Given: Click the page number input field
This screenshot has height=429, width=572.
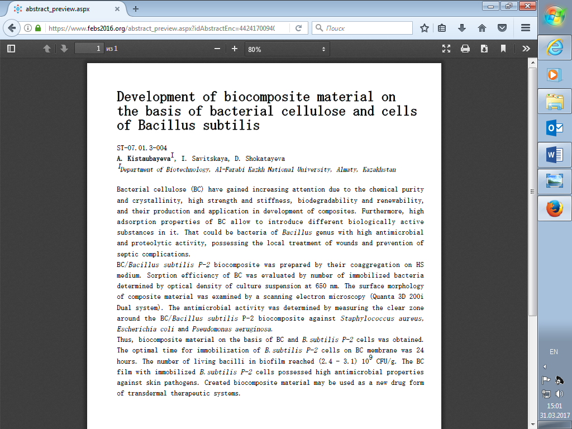Looking at the screenshot, I should [89, 49].
